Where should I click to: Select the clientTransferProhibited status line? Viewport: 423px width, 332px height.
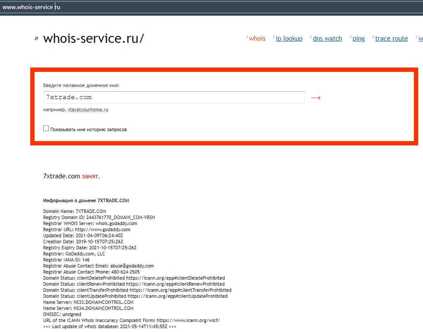point(137,290)
